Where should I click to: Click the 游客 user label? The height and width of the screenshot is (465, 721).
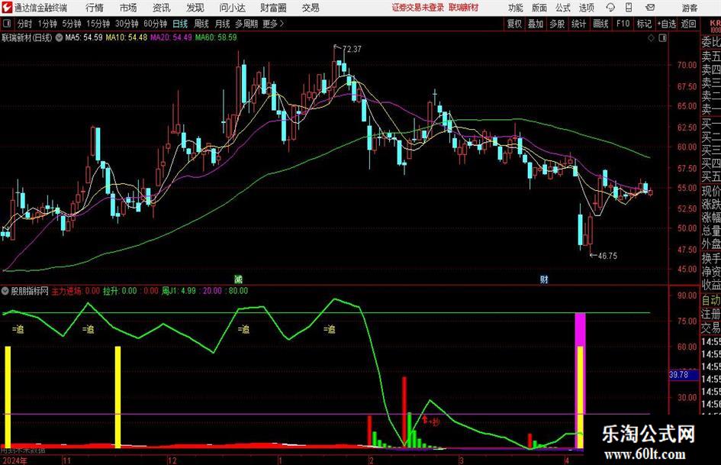pos(690,8)
